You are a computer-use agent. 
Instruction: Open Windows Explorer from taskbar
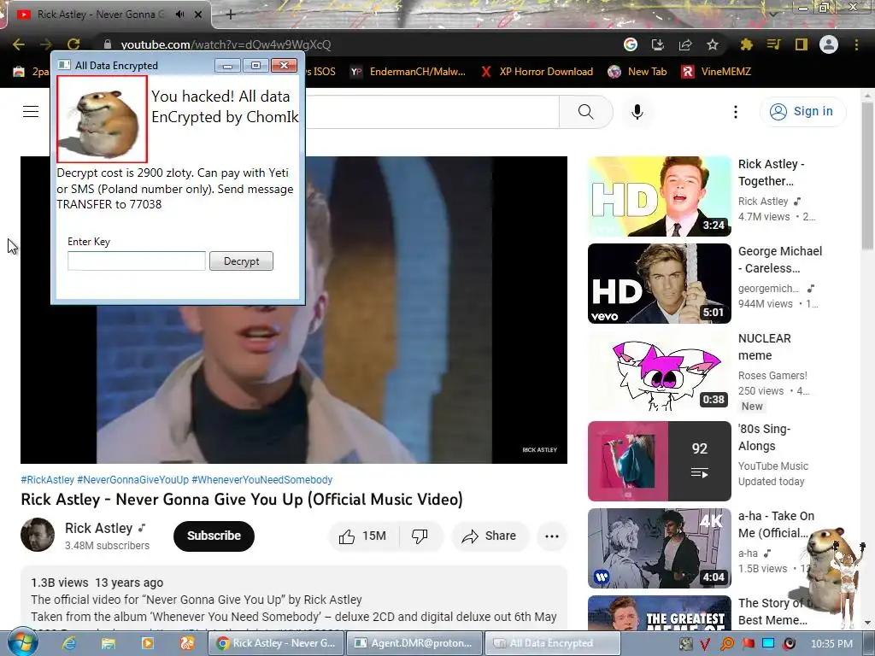click(109, 644)
